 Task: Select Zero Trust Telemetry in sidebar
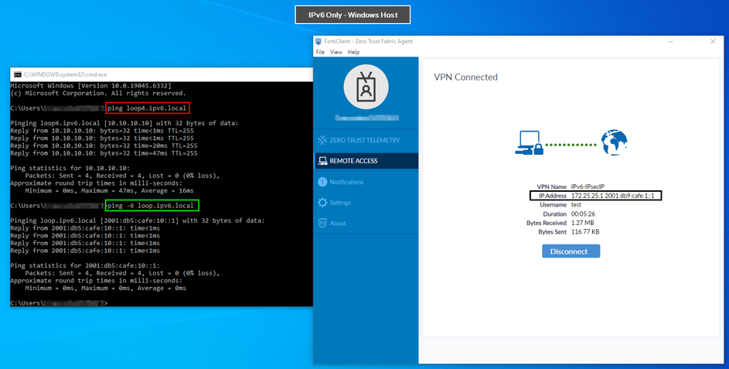click(366, 140)
